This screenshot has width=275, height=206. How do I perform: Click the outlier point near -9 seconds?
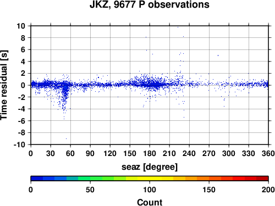(66, 138)
